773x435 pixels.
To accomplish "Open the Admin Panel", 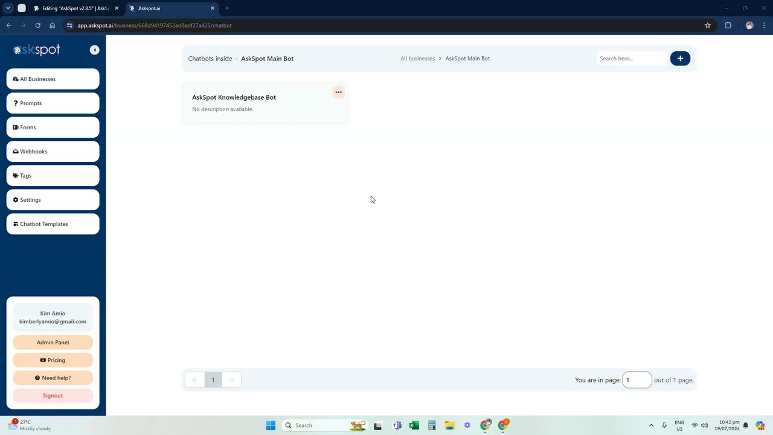I will point(53,343).
